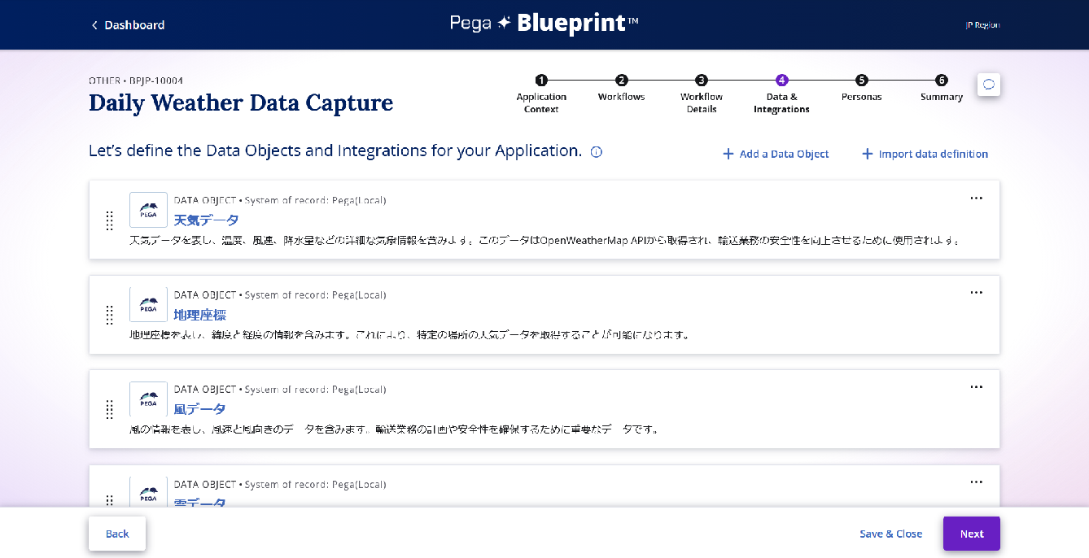Open the chat assistant icon

[x=989, y=85]
